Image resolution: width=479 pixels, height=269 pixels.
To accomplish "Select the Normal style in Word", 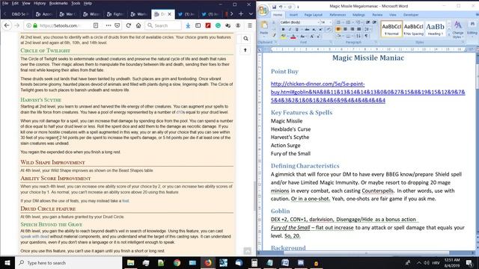I will (x=391, y=29).
